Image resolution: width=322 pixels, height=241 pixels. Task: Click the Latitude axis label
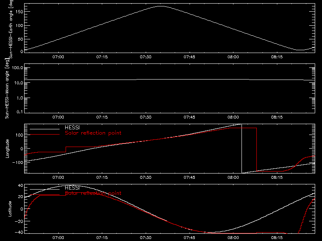[x=10, y=209]
